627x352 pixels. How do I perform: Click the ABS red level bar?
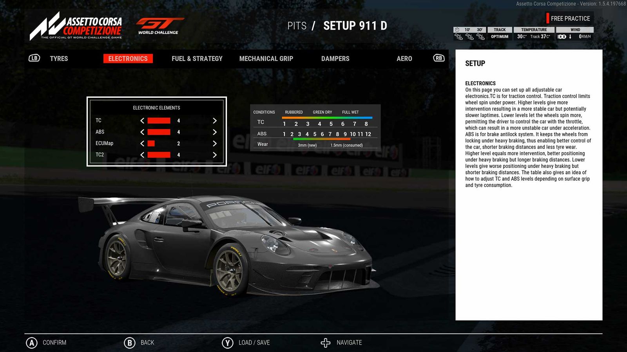click(x=159, y=132)
